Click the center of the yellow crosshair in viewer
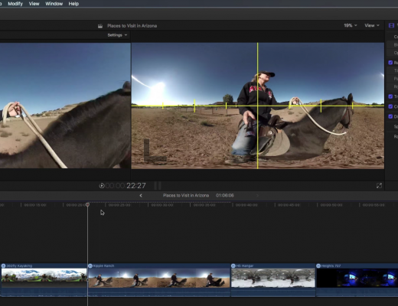The width and height of the screenshot is (398, 306). (257, 106)
